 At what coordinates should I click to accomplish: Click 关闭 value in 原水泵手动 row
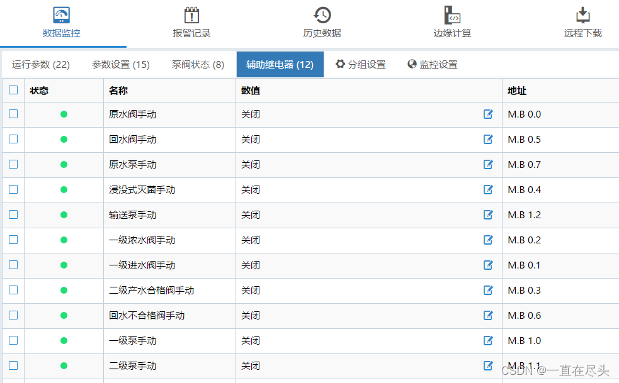(251, 165)
